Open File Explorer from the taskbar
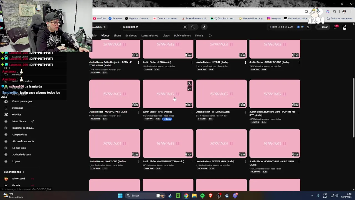This screenshot has width=355, height=200. [194, 196]
